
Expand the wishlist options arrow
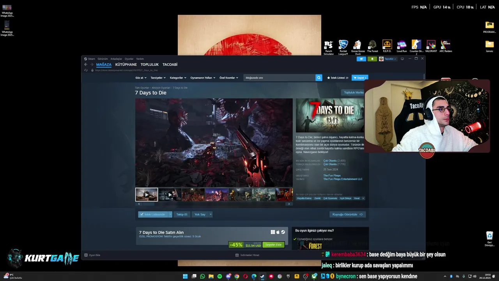click(170, 214)
